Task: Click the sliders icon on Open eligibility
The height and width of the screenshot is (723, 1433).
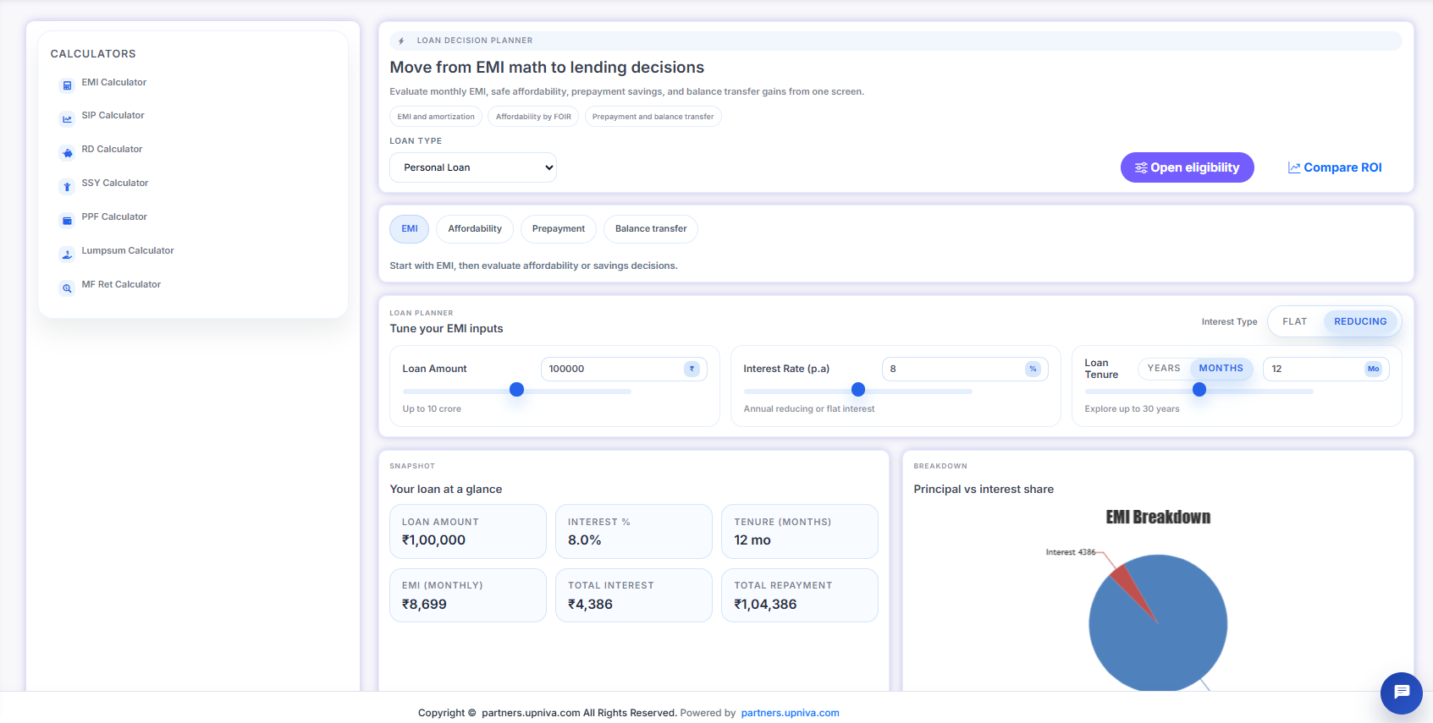Action: tap(1141, 167)
